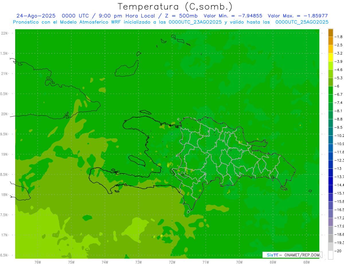Pick the bright yellow swatch between -3.2 and -3.9

[x=331, y=57]
